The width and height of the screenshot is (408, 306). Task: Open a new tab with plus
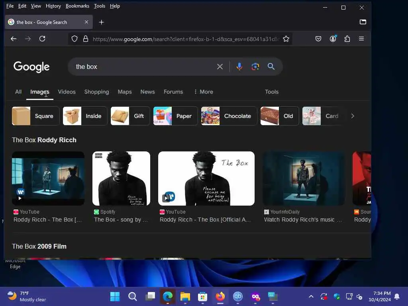(102, 22)
